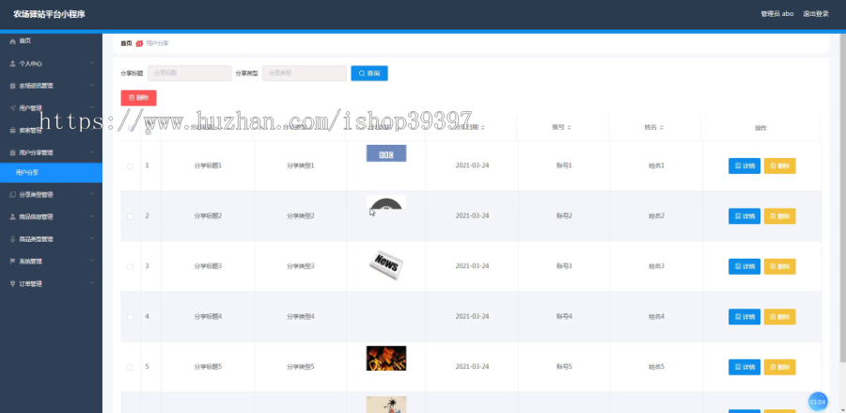Expand 订单管理 using its chevron
Screen dimensions: 846x413
pos(92,283)
